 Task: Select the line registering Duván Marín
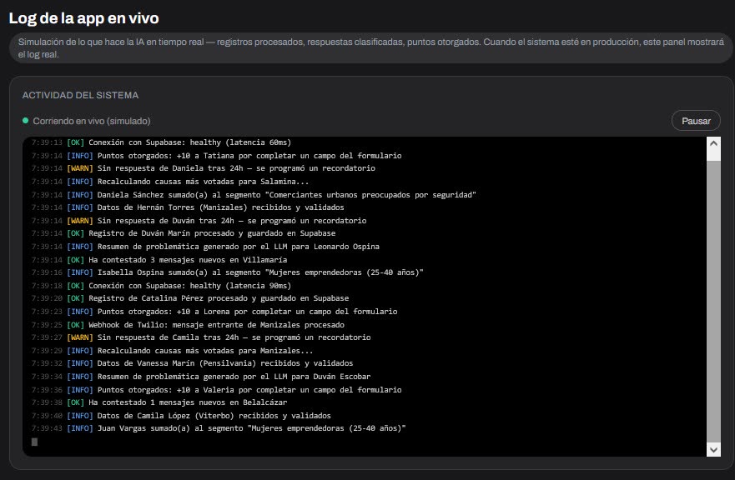coord(184,233)
